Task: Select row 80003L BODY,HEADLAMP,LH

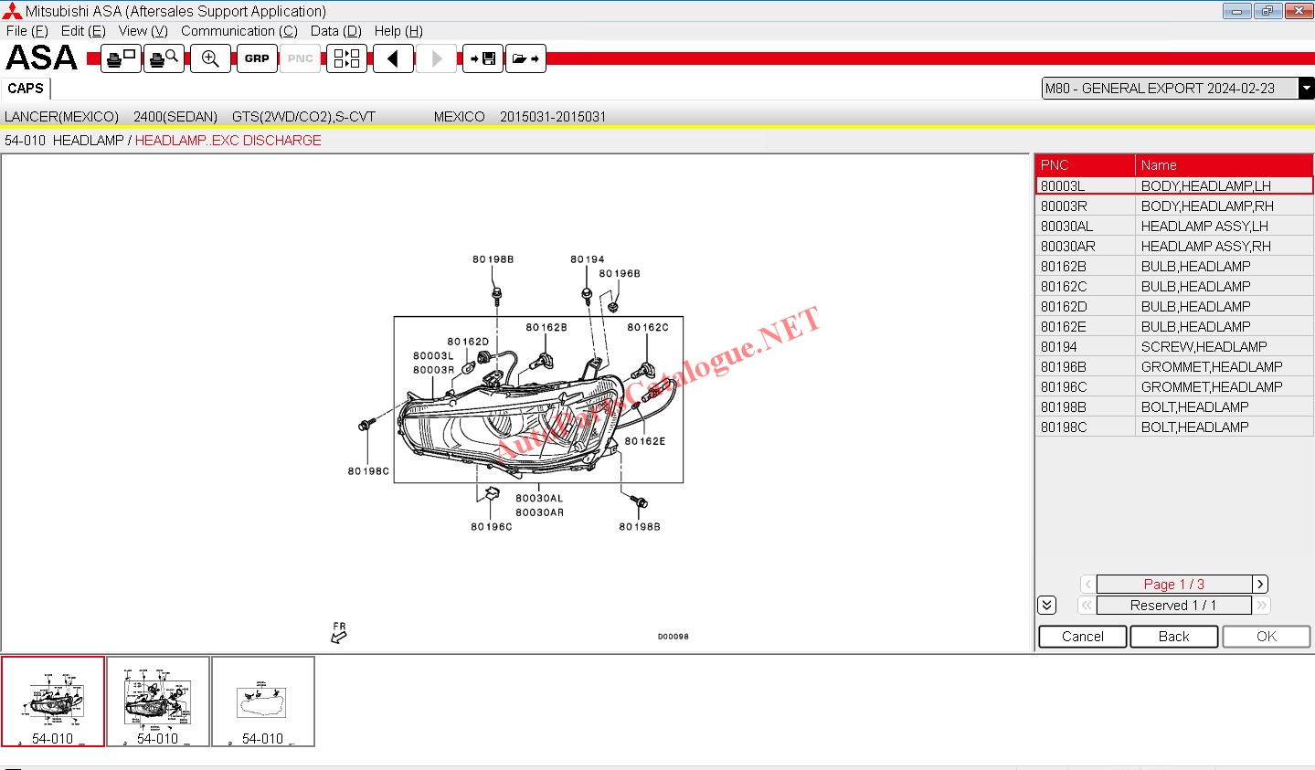Action: (1174, 185)
